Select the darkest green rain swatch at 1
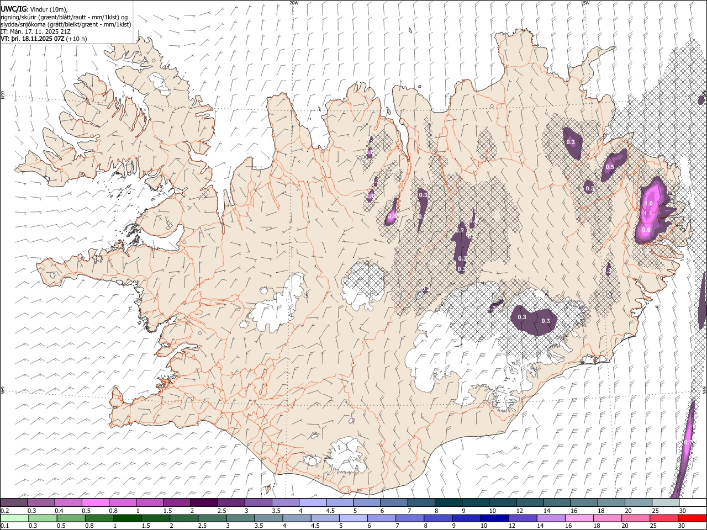This screenshot has width=707, height=530. (x=127, y=518)
